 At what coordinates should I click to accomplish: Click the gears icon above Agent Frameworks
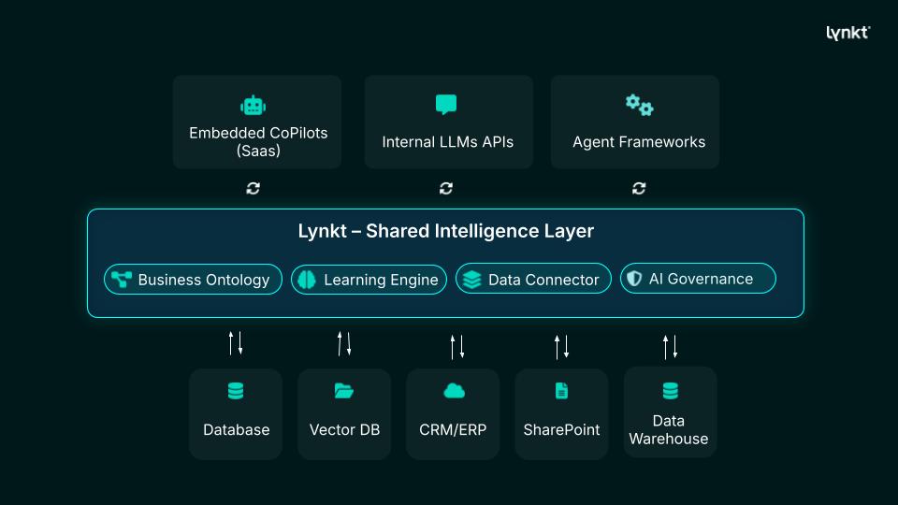pyautogui.click(x=639, y=106)
